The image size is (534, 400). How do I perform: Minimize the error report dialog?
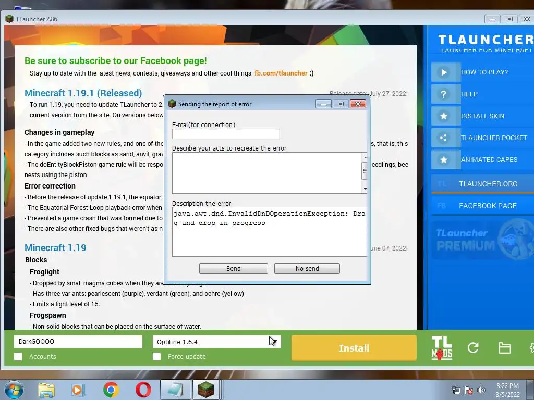click(323, 104)
